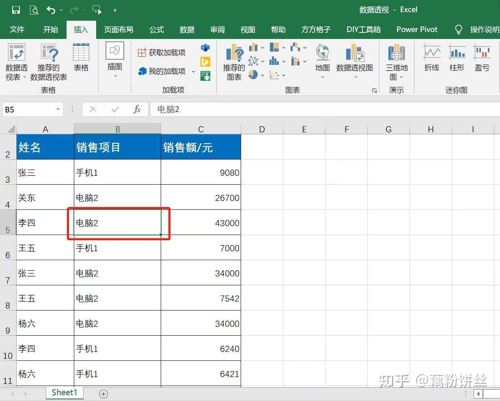Click the horizontal scrollbar left arrow
Viewport: 500px width, 401px height.
[478, 394]
